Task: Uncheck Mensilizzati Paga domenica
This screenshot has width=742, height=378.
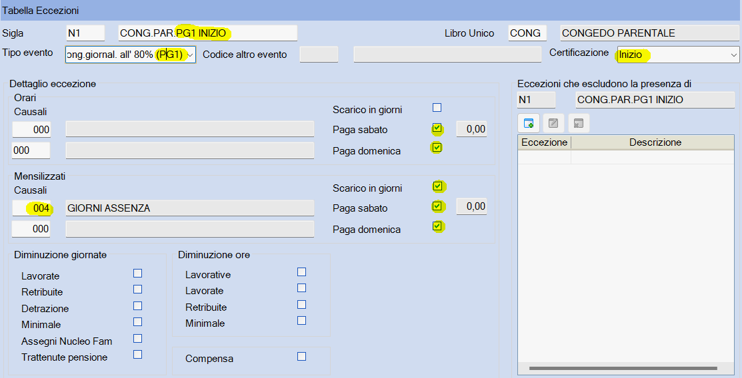Action: point(437,227)
